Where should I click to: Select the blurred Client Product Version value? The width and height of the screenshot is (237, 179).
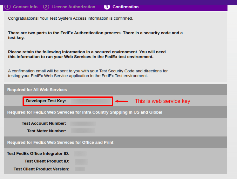80,169
